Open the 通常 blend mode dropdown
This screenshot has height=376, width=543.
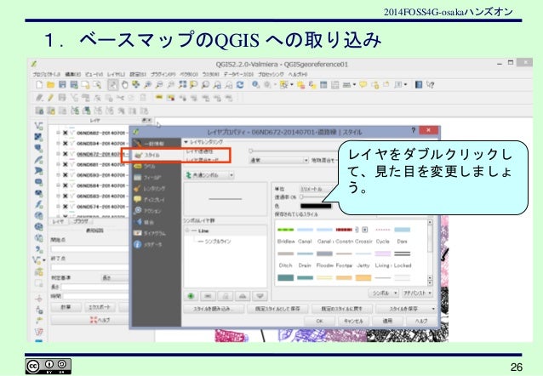click(279, 160)
